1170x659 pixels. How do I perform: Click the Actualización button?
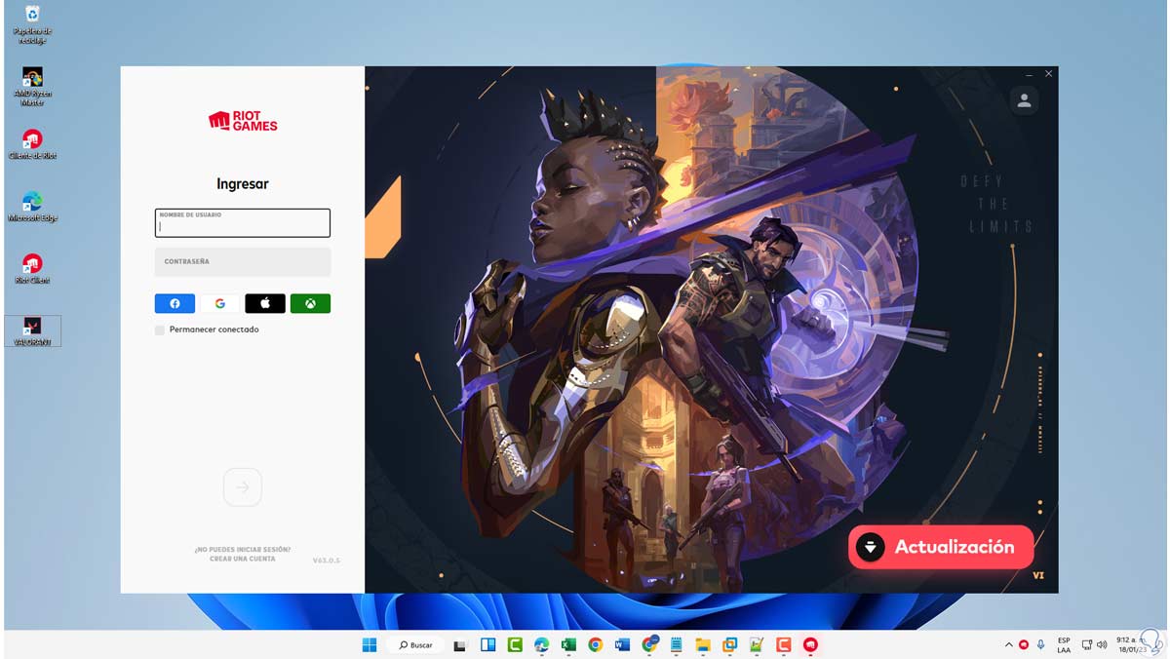tap(941, 547)
